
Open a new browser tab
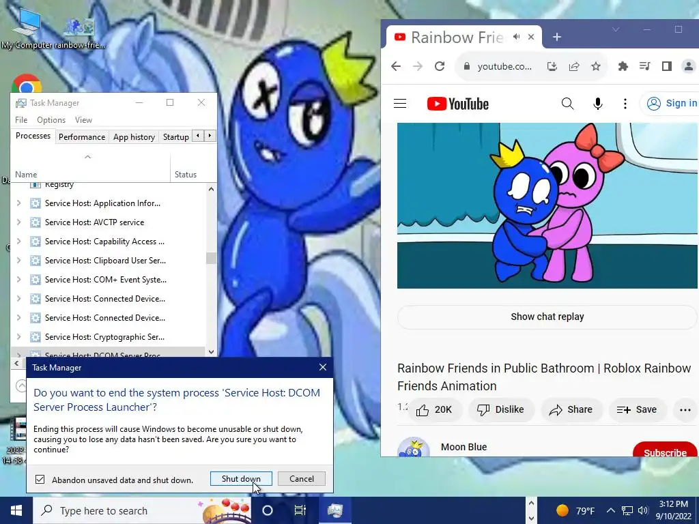[x=557, y=37]
